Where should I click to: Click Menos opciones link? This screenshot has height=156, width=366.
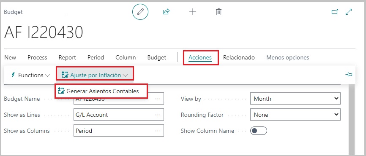coord(287,57)
